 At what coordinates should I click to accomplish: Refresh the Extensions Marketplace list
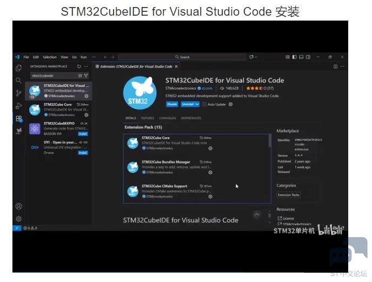click(79, 67)
